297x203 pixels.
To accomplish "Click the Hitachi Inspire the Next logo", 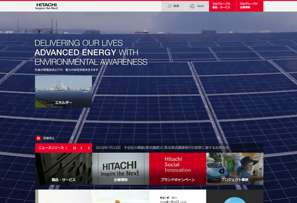I will pos(46,6).
